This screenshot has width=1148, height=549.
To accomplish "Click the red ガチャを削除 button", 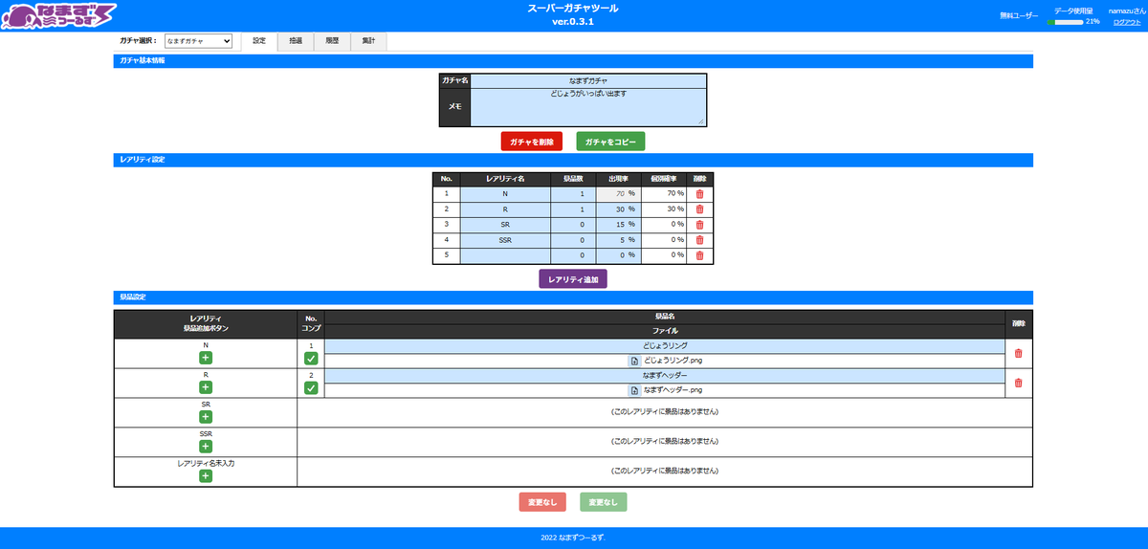I will (532, 142).
